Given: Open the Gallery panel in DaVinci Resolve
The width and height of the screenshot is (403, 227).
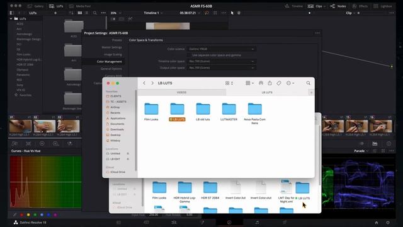Looking at the screenshot, I should coord(35,6).
